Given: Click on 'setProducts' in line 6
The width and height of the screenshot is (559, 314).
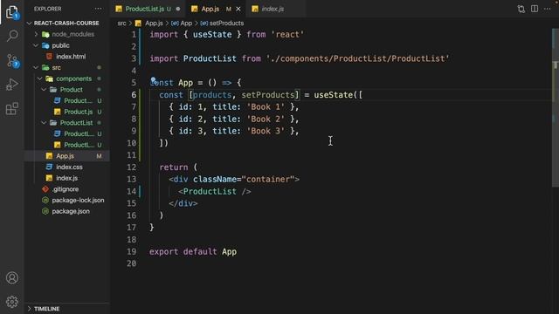Looking at the screenshot, I should [x=268, y=95].
